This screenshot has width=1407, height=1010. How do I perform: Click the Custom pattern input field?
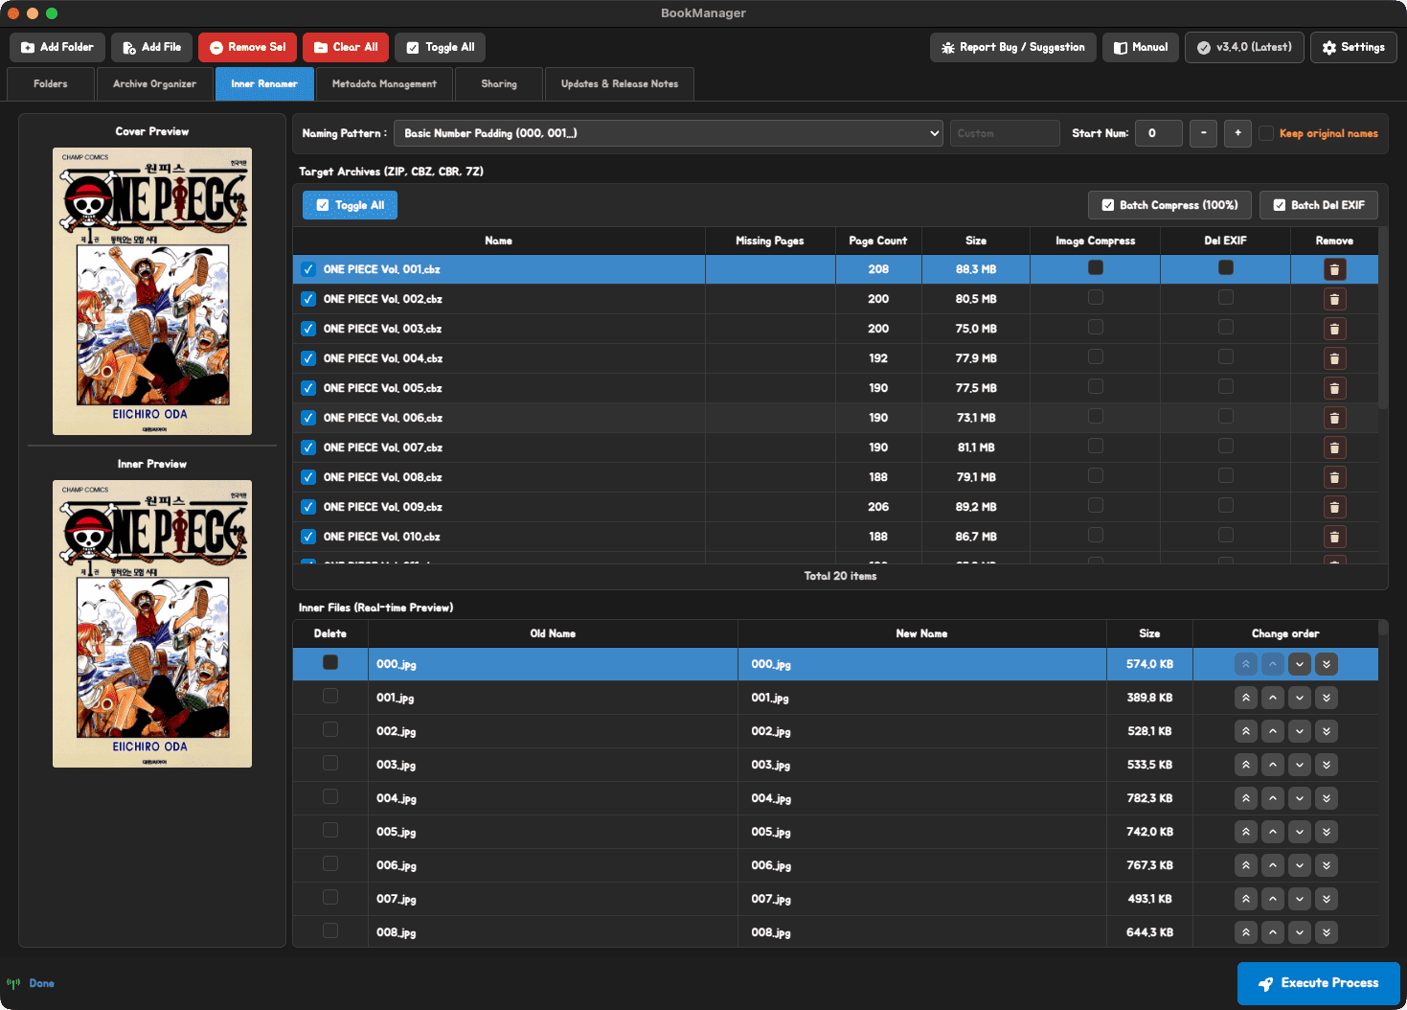(1005, 133)
